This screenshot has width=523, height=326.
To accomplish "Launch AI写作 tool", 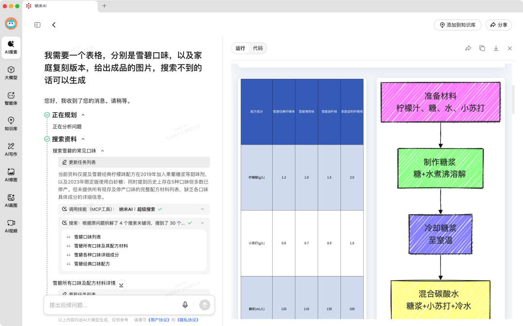I will point(11,149).
